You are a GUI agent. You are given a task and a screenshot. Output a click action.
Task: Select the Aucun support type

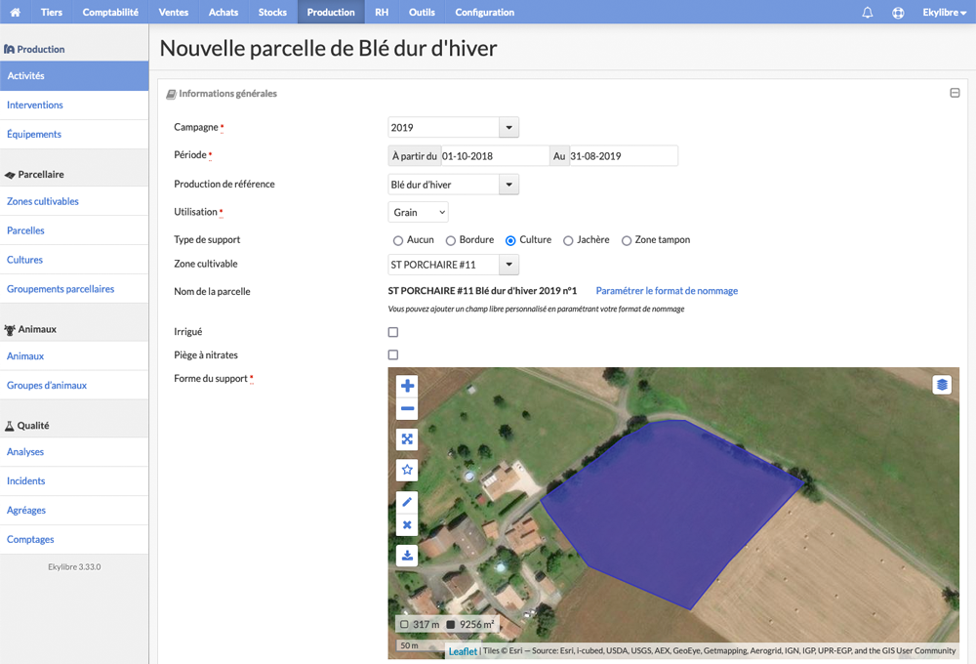pyautogui.click(x=398, y=240)
